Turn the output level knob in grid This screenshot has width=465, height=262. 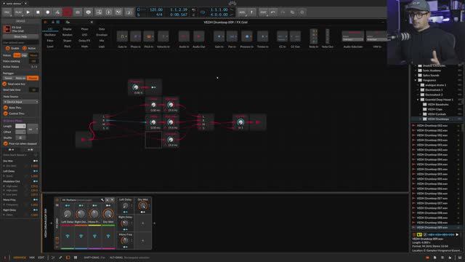(240, 122)
